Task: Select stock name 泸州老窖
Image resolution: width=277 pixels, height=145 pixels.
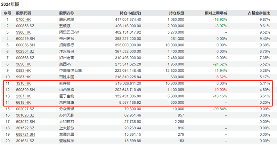Action: coord(67,58)
